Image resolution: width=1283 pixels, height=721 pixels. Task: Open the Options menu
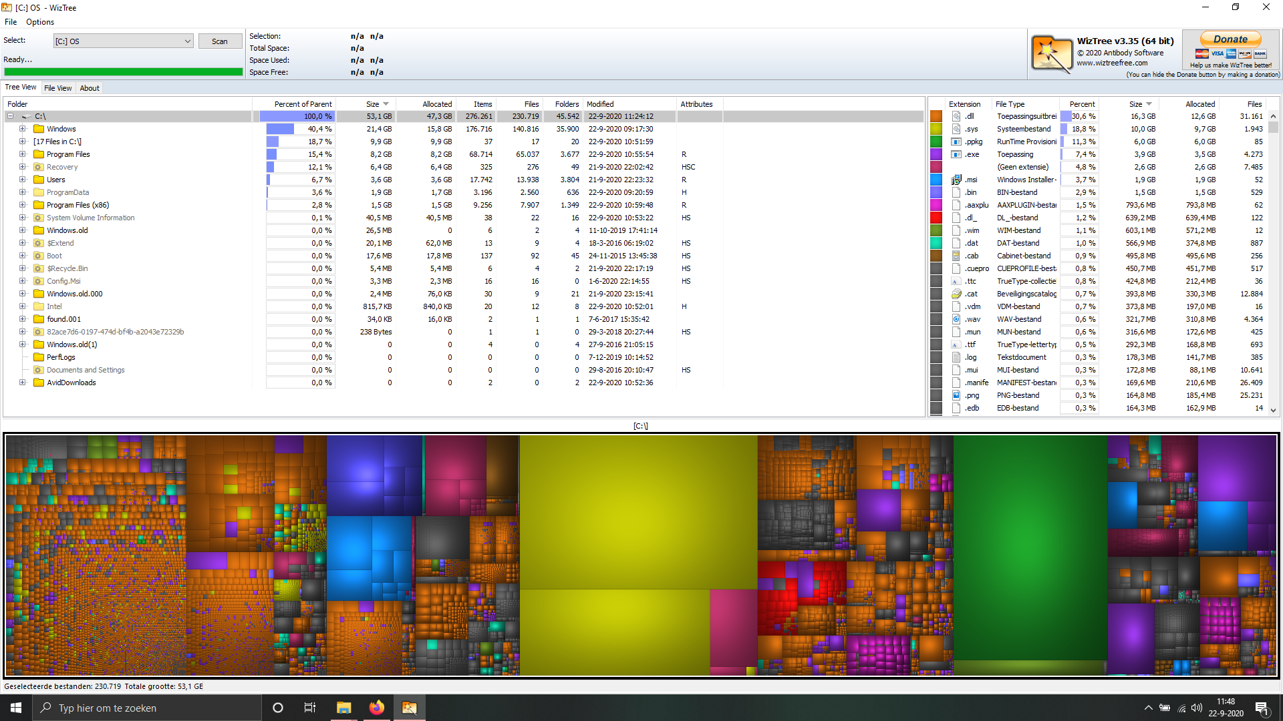click(x=40, y=22)
